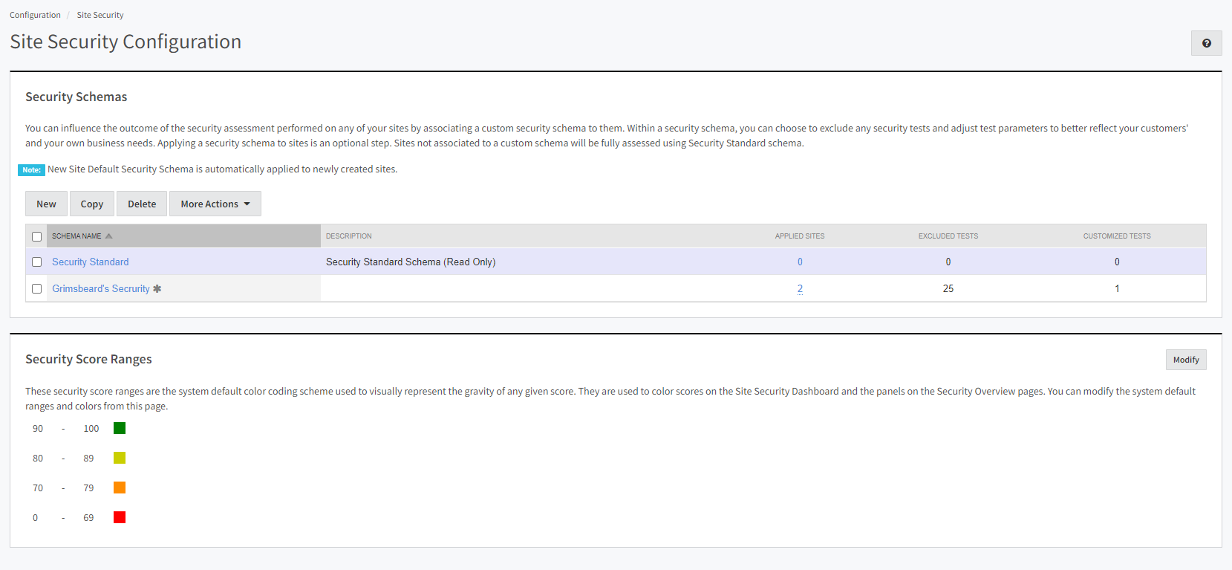This screenshot has width=1232, height=570.
Task: Click the Site Security breadcrumb item
Action: click(x=100, y=15)
